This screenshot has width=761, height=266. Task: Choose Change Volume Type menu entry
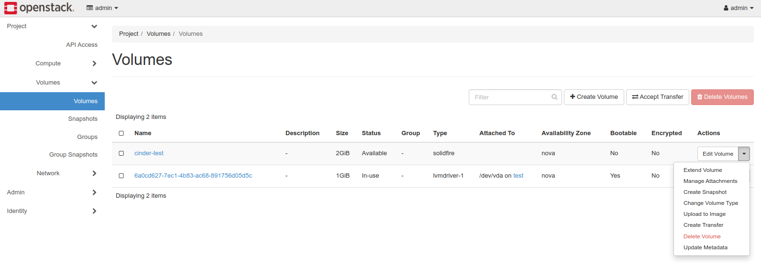coord(711,203)
